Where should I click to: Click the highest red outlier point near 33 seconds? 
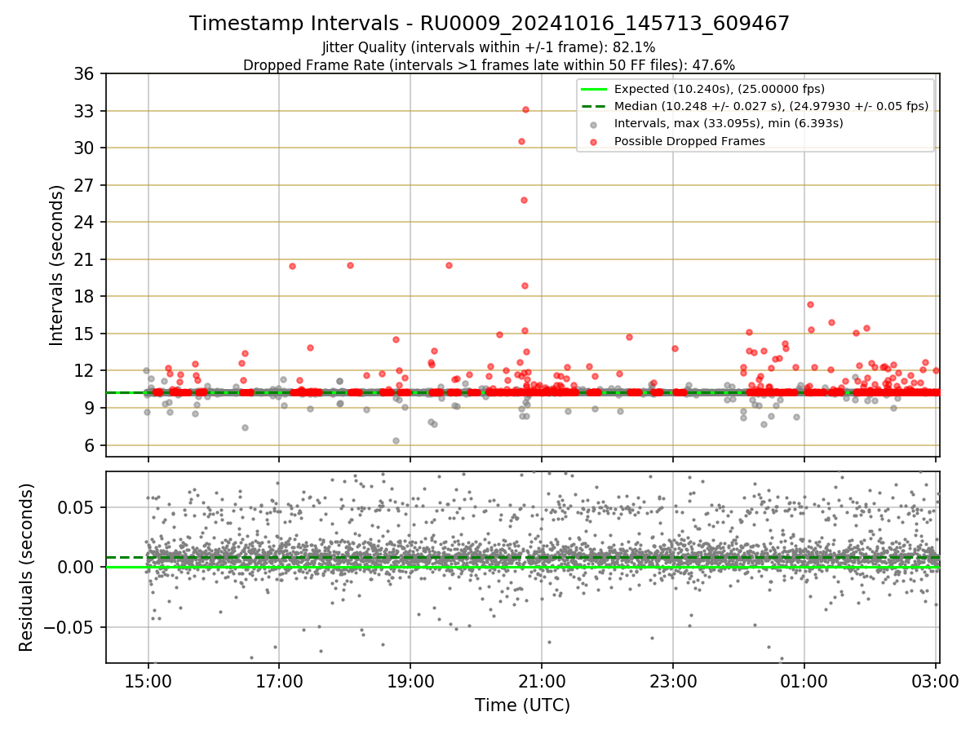click(525, 109)
